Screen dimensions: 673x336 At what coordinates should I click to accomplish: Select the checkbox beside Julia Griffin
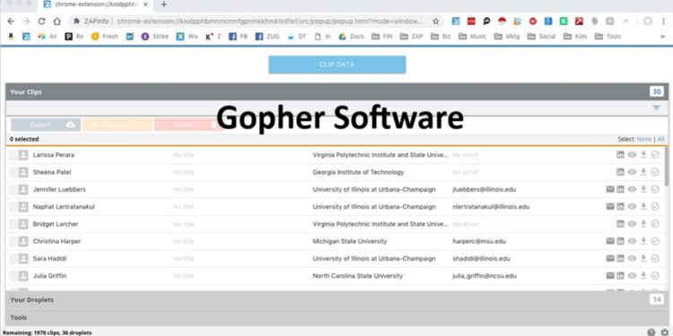click(13, 276)
